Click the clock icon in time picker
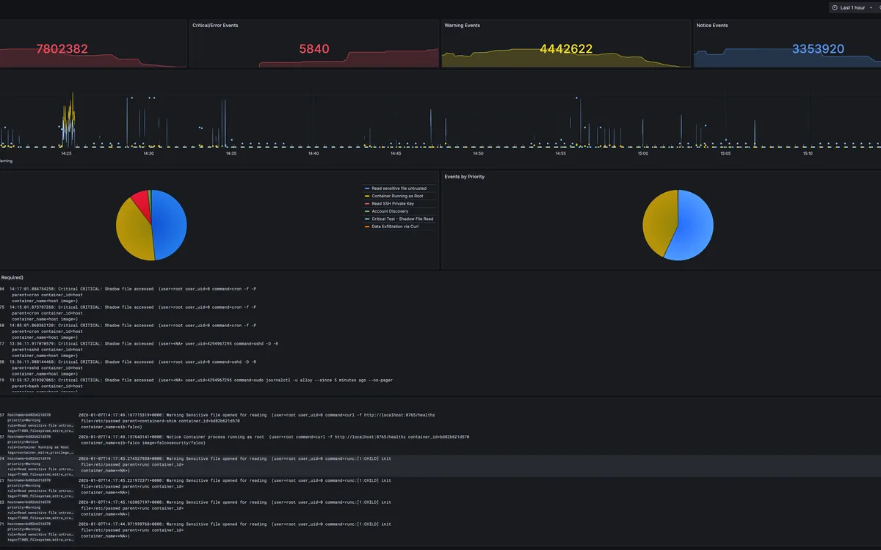The width and height of the screenshot is (881, 550). pos(835,7)
